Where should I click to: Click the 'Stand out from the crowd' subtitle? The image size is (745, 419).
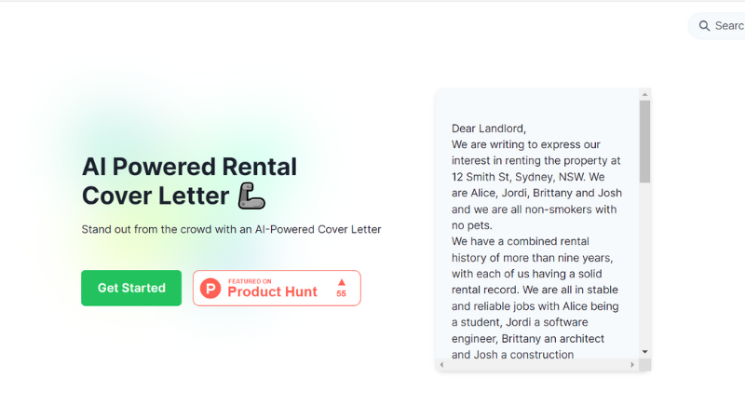pos(231,229)
